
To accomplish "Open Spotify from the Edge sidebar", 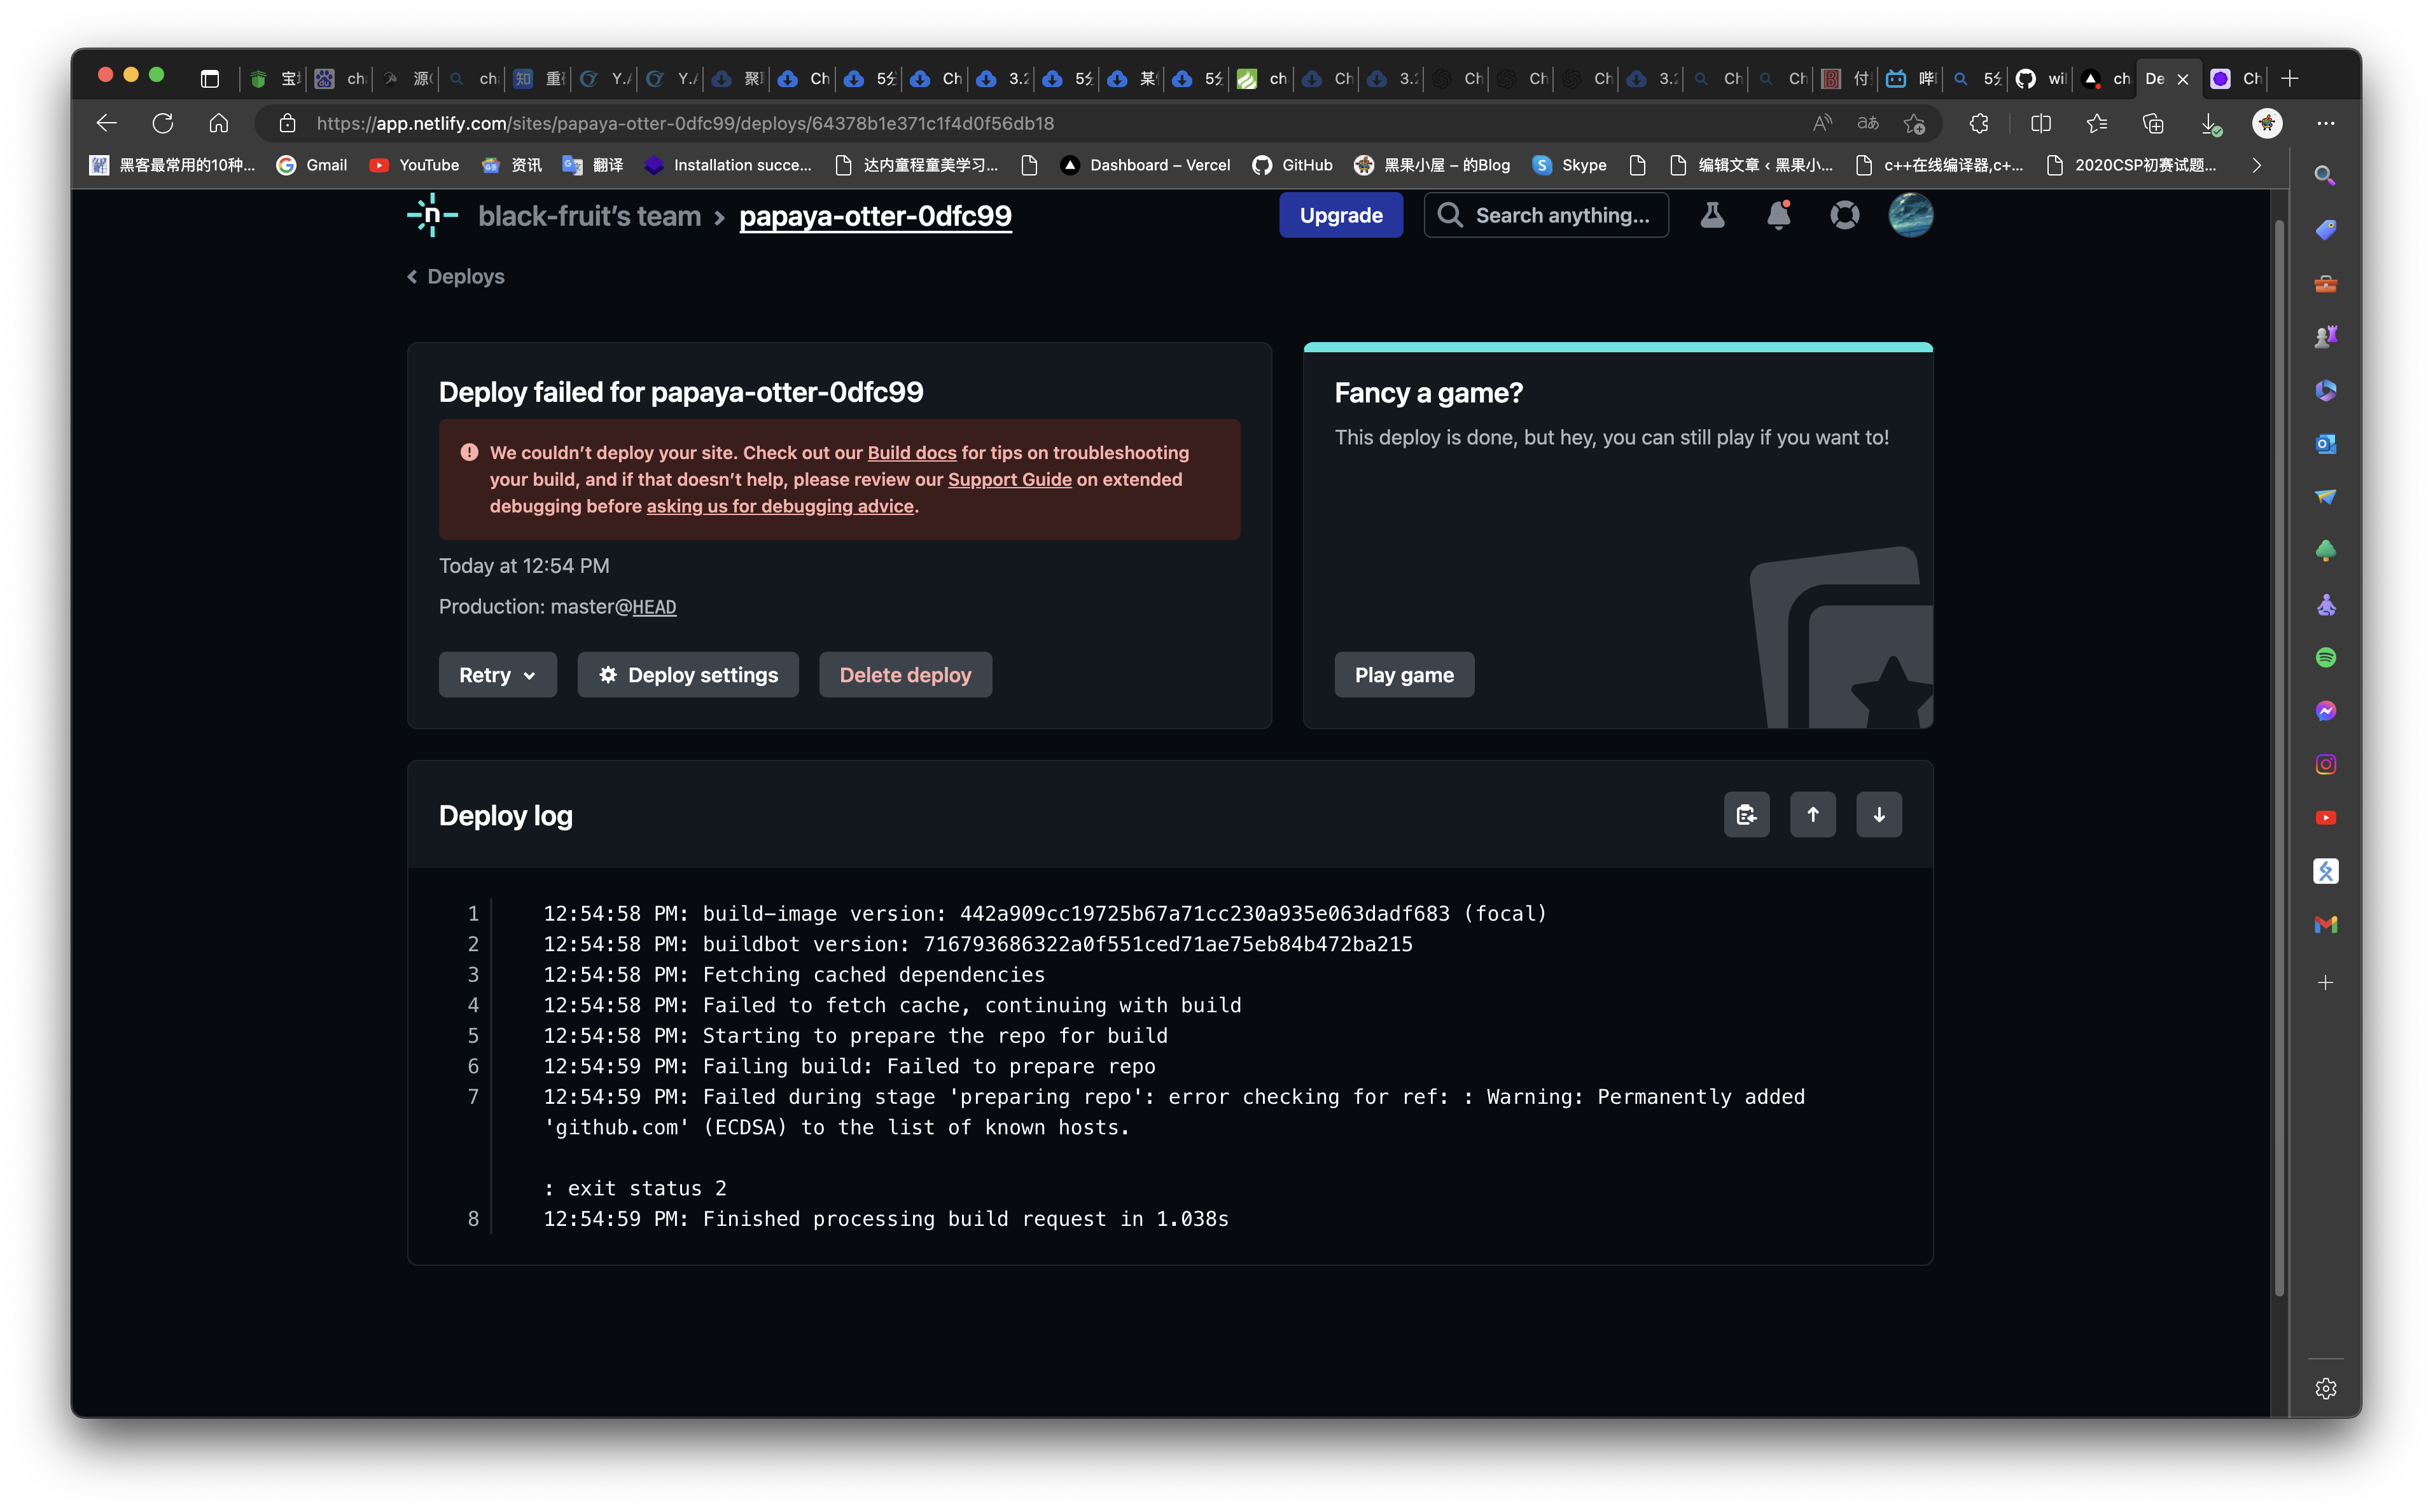I will click(x=2326, y=657).
